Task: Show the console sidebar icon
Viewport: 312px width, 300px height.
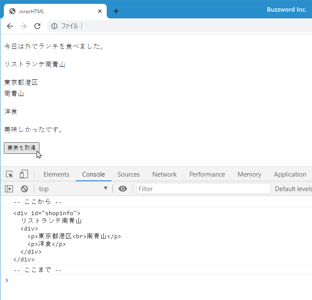Action: click(9, 189)
